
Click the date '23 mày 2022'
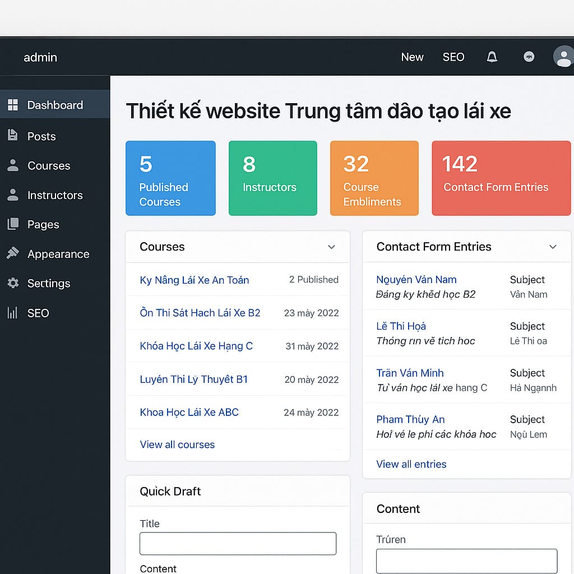311,313
